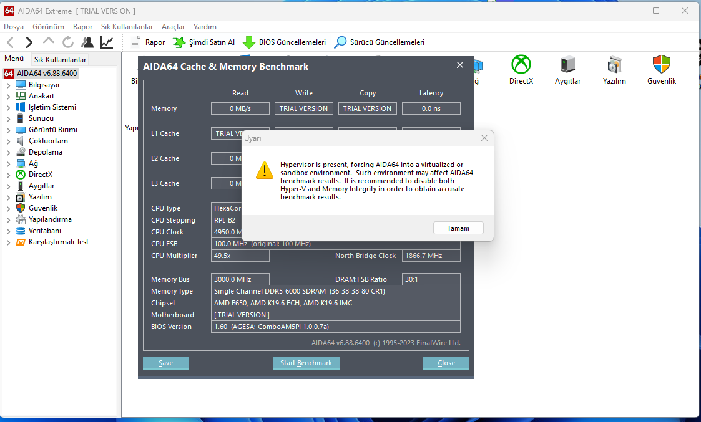Image resolution: width=701 pixels, height=422 pixels.
Task: Switch to the Menü tab in sidebar
Action: [x=14, y=59]
